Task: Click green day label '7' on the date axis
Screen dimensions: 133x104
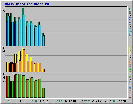Action: (x=32, y=101)
